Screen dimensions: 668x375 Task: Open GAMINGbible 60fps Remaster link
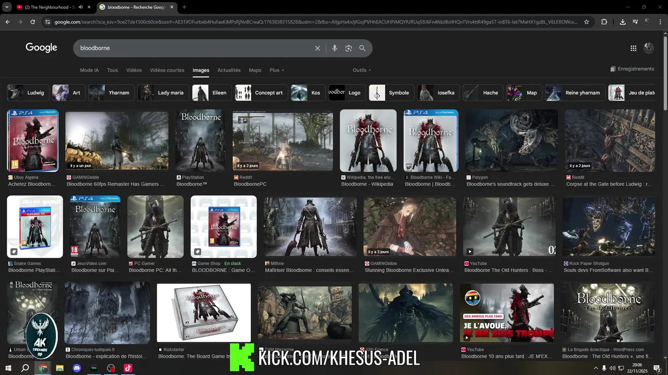click(115, 184)
